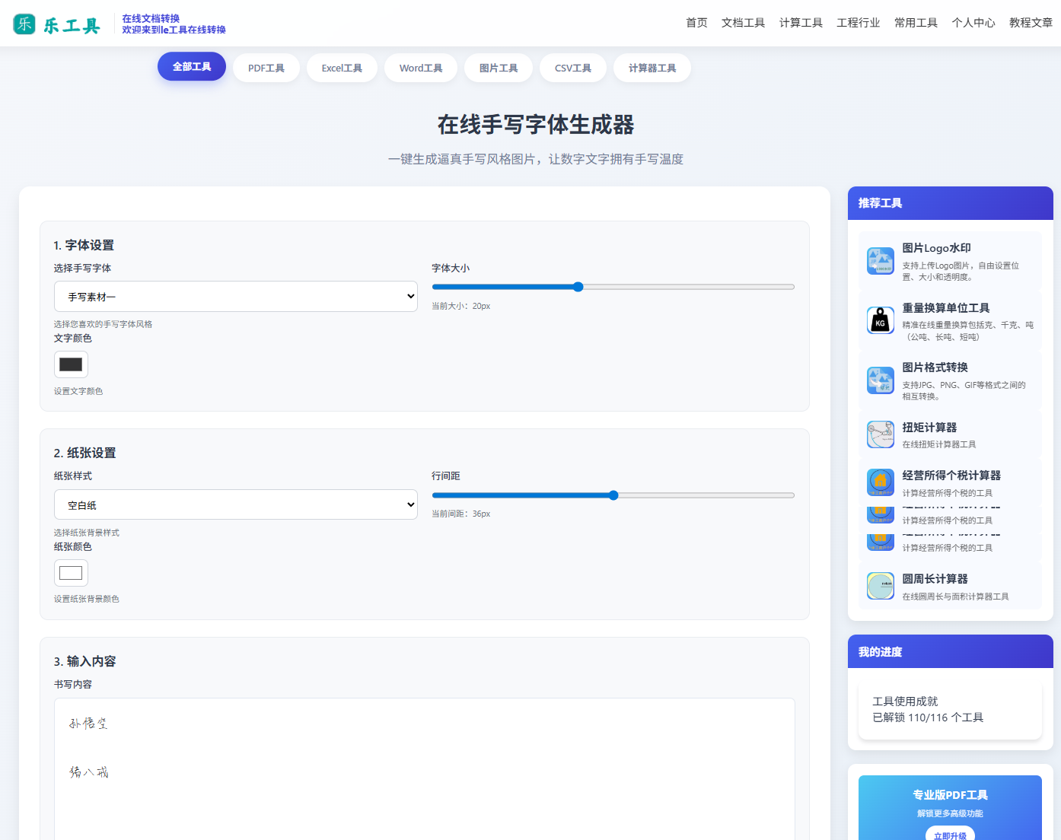The height and width of the screenshot is (840, 1061).
Task: Open the 纸张样式 dropdown
Action: (235, 504)
